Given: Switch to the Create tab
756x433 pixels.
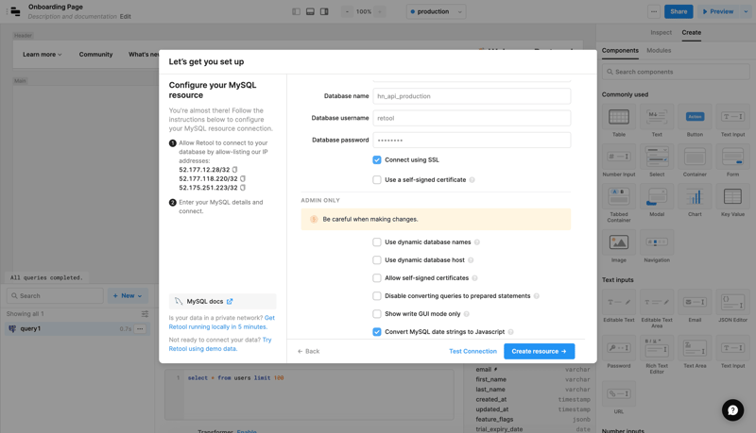Looking at the screenshot, I should click(x=691, y=33).
